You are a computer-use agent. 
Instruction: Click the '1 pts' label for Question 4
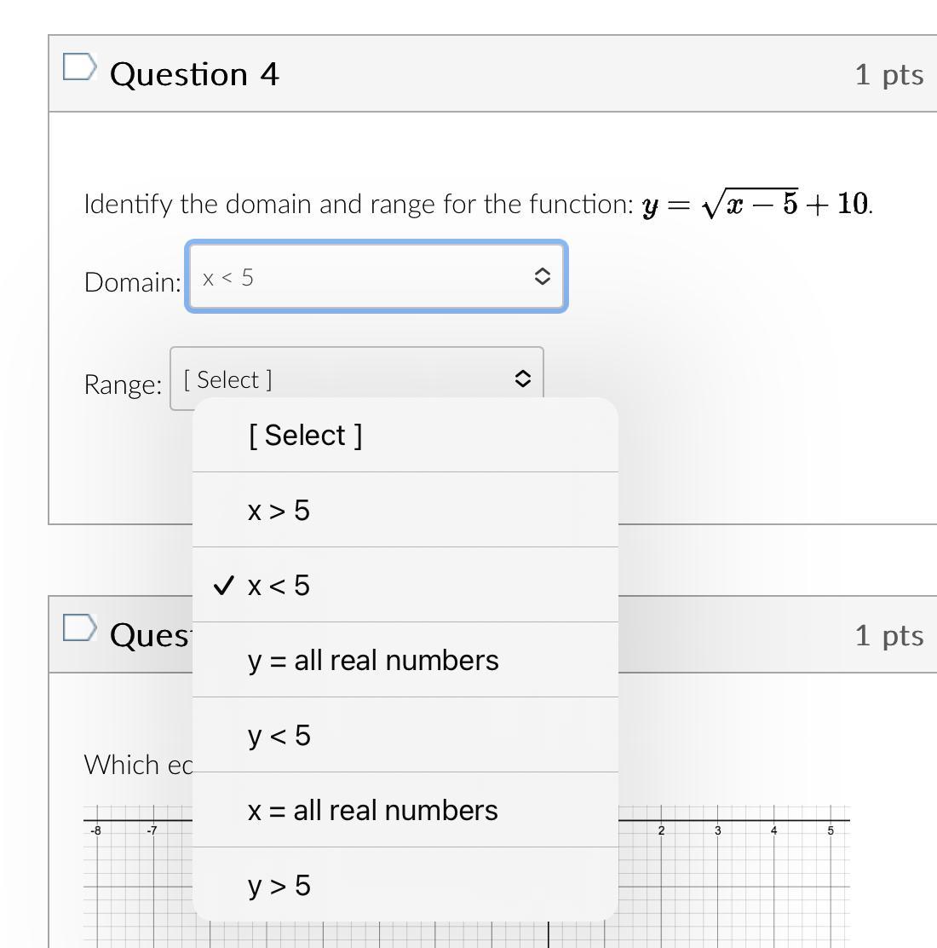(889, 74)
